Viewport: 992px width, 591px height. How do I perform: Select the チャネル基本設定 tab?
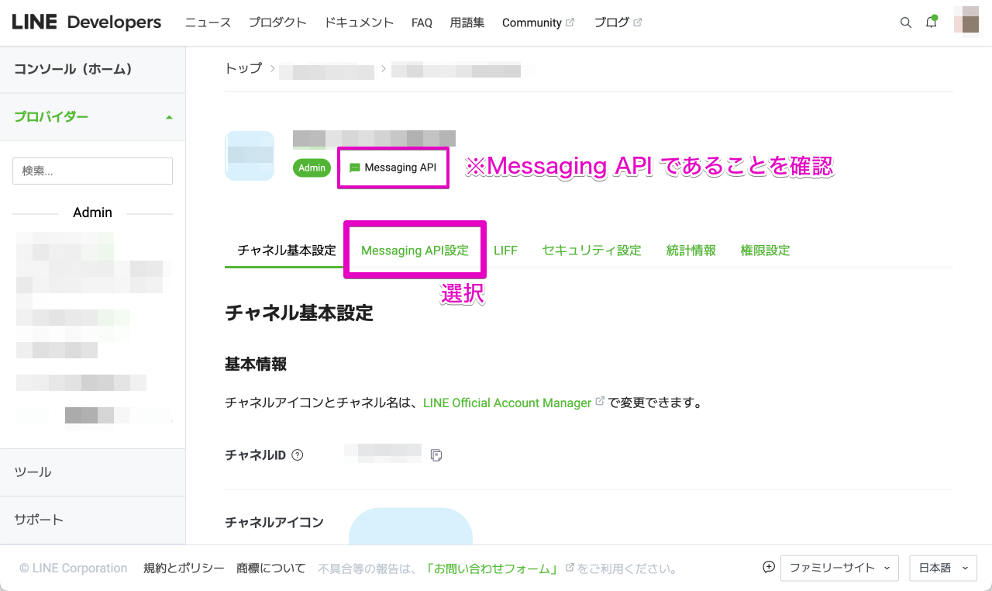(x=287, y=251)
